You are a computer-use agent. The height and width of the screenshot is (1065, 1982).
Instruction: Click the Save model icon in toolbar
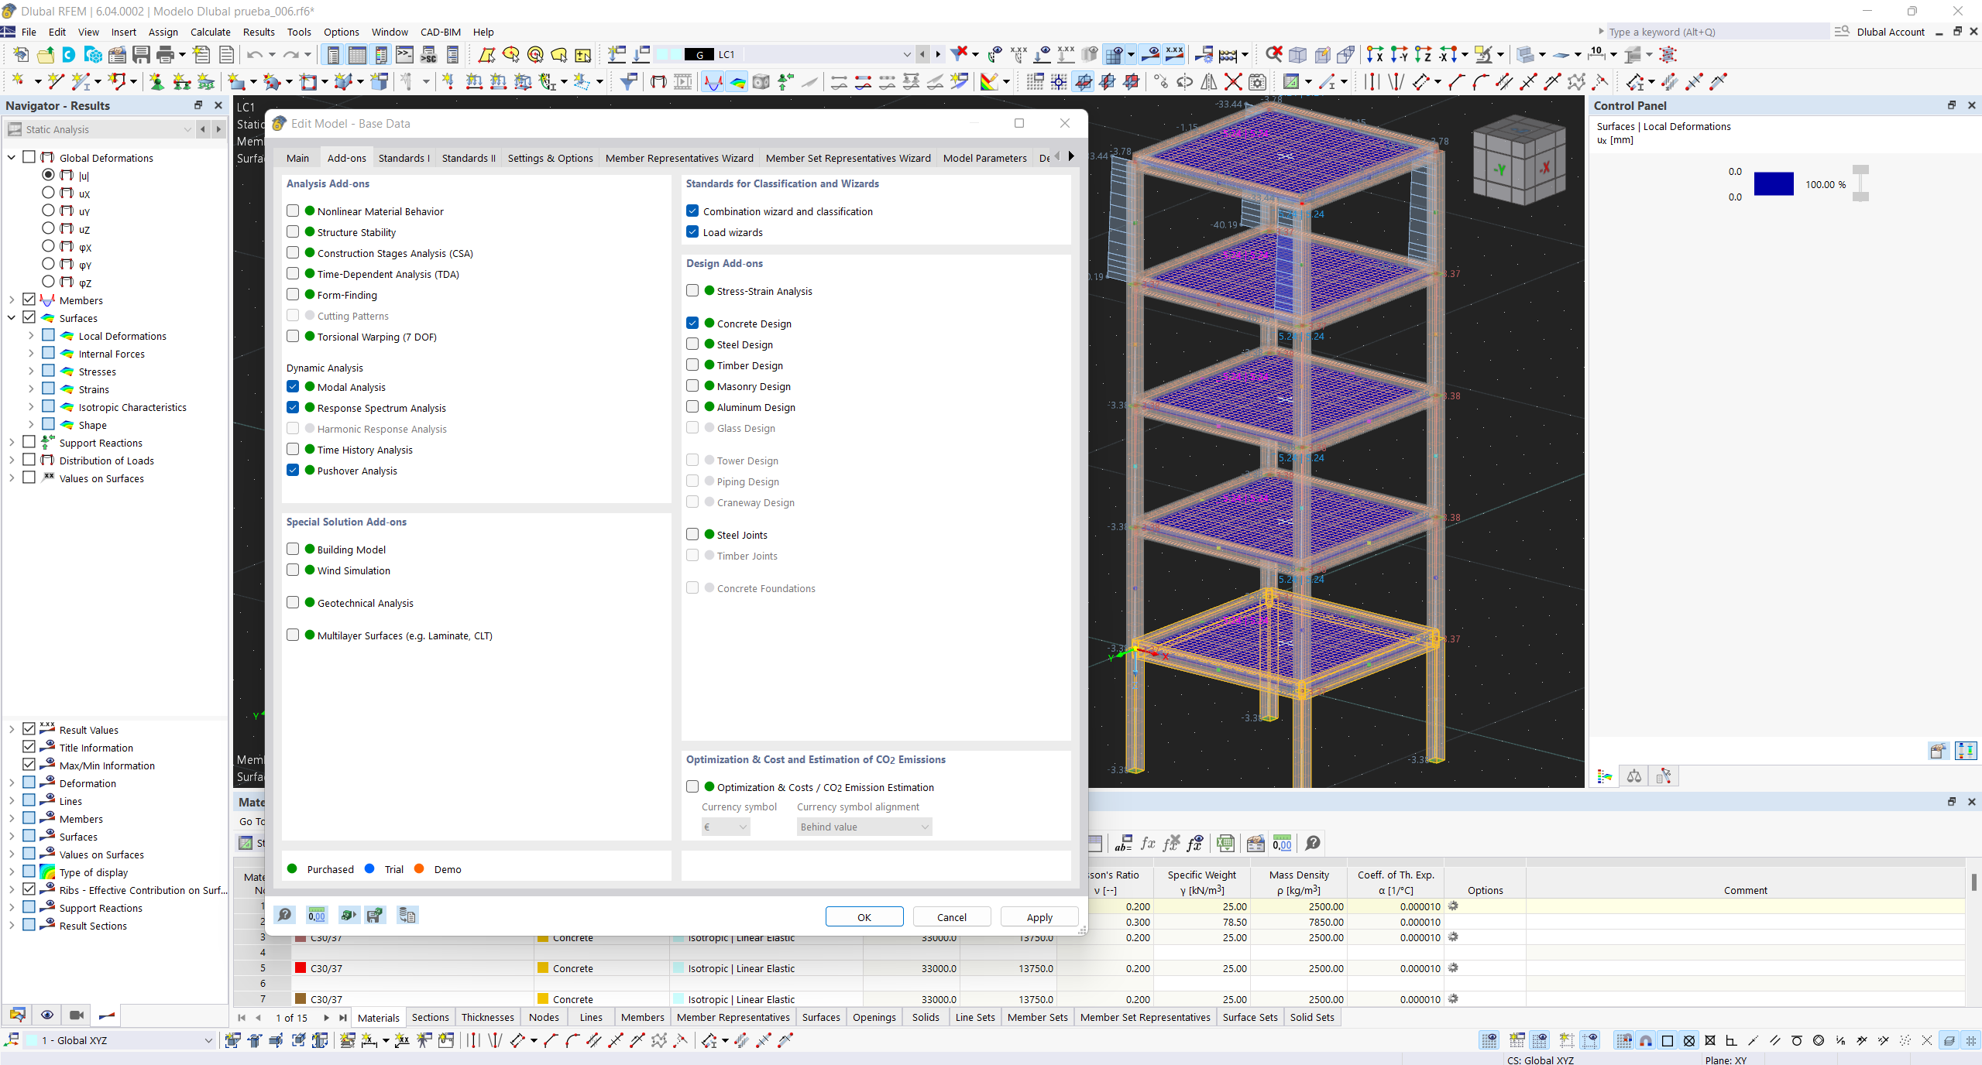click(141, 54)
